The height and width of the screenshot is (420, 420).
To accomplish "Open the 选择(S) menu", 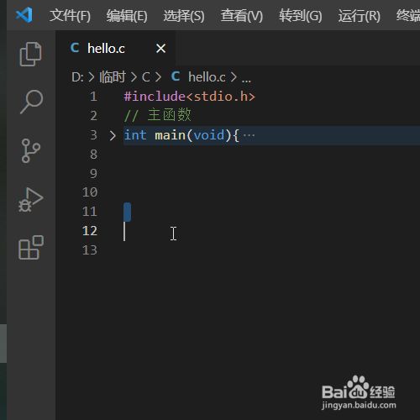I will coord(184,16).
